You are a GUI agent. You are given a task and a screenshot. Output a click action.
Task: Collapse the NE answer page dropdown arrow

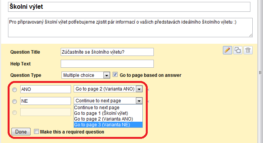coord(139,101)
